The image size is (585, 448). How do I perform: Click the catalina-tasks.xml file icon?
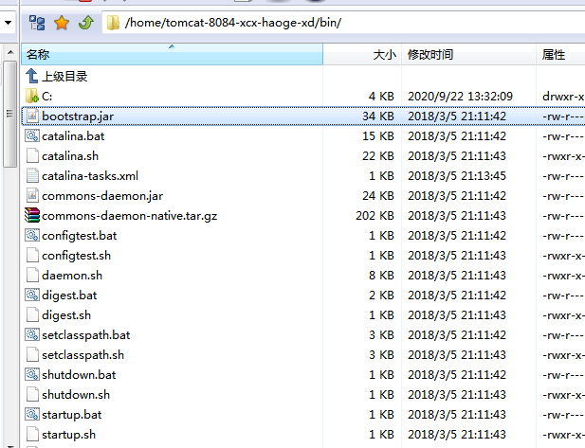pyautogui.click(x=32, y=175)
